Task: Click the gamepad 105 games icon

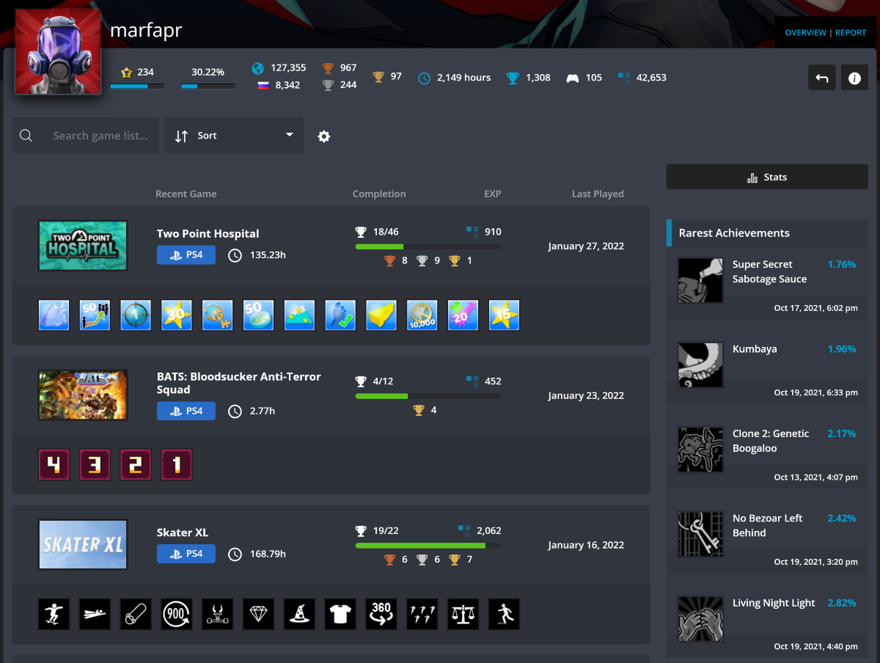Action: coord(573,78)
